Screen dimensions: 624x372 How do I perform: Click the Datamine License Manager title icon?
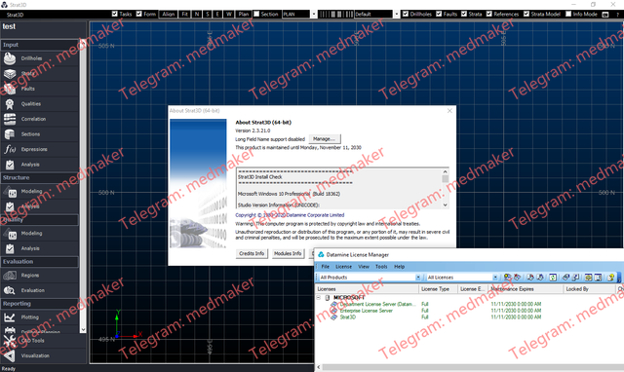321,254
